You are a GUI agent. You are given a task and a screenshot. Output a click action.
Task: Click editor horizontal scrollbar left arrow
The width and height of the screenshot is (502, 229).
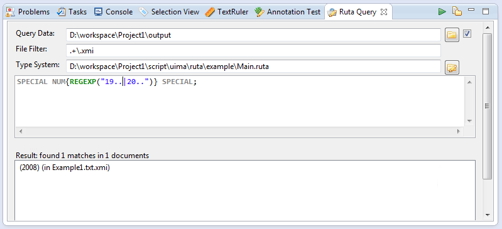21,131
